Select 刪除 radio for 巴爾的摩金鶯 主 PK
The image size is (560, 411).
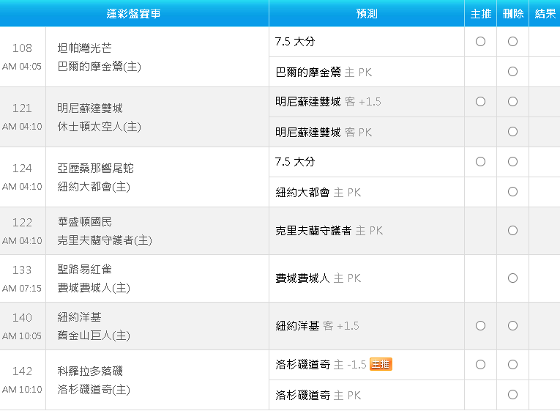(512, 72)
